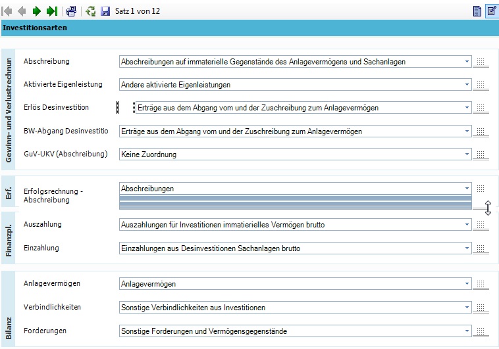Click the refresh icon in toolbar

point(91,11)
